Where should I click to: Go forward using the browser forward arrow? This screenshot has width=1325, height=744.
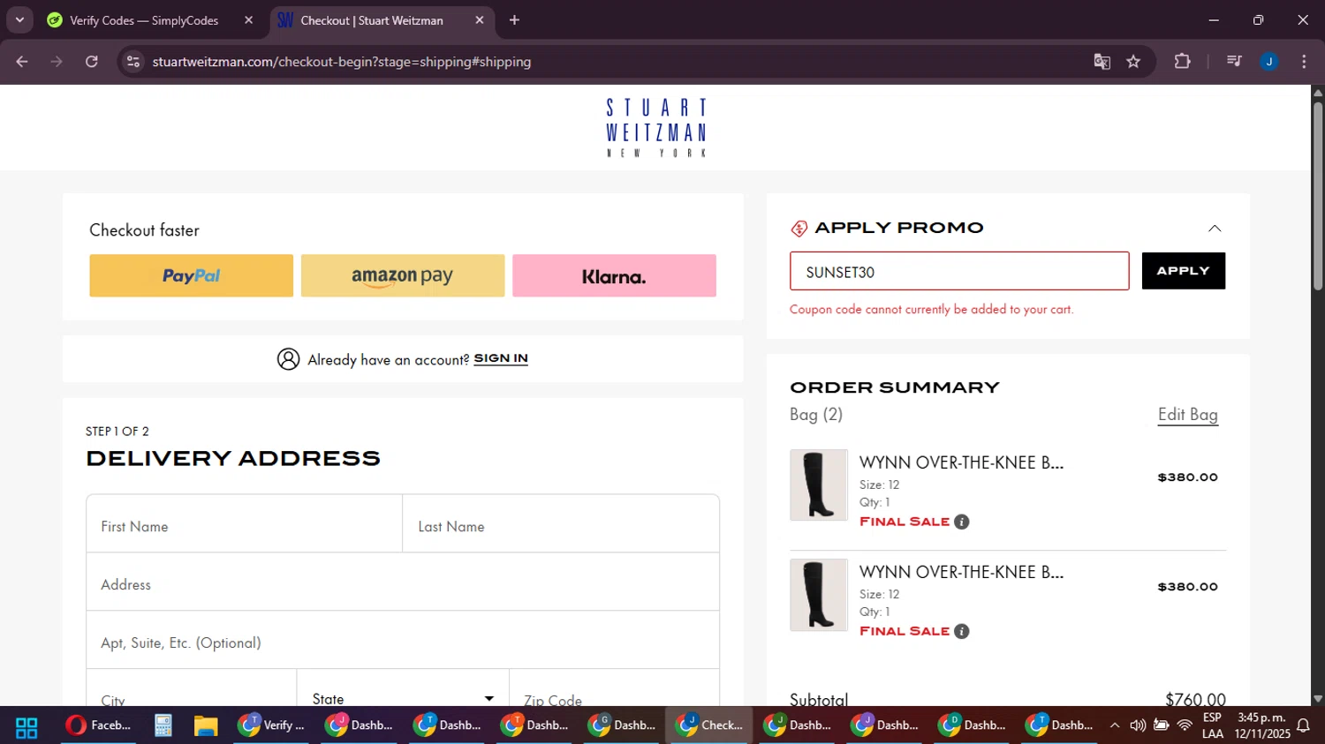(x=57, y=62)
